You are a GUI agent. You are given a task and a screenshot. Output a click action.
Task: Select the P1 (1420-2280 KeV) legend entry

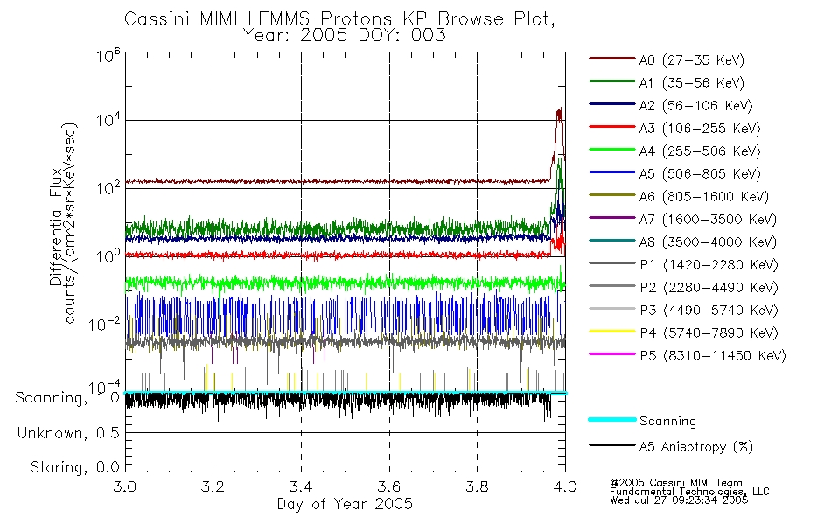click(x=684, y=264)
